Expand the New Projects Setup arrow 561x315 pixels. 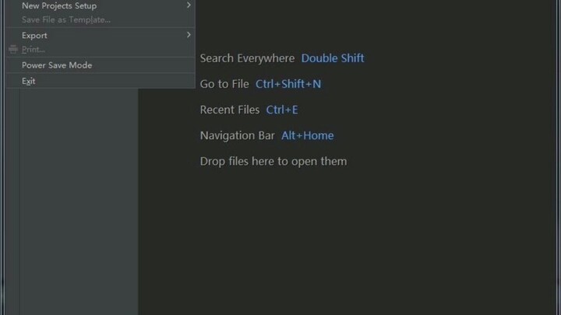click(x=189, y=5)
